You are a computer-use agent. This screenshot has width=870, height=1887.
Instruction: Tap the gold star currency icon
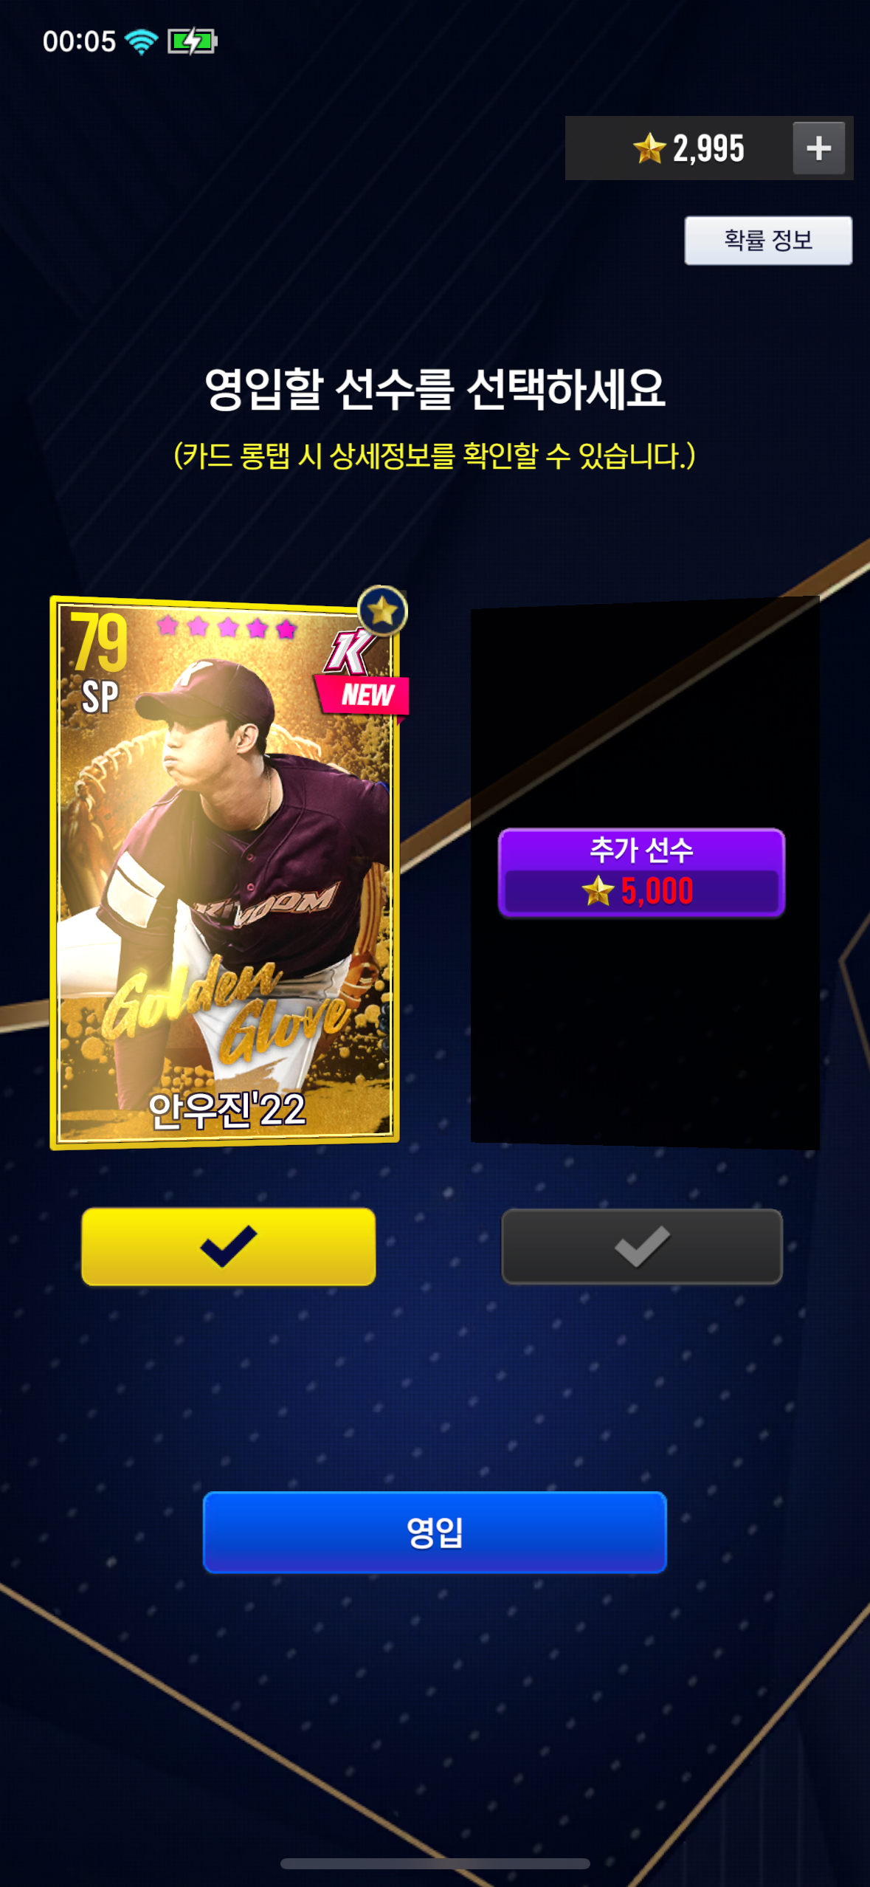coord(649,148)
